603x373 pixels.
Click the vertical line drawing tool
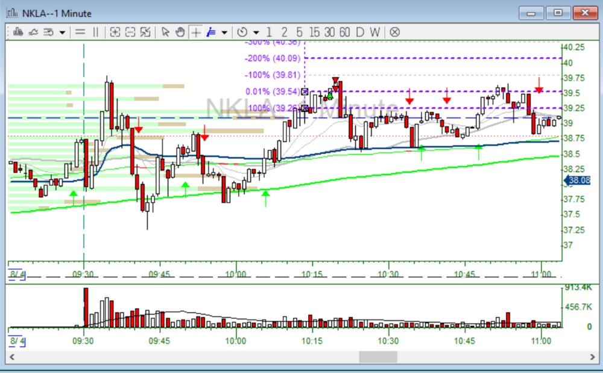(95, 32)
